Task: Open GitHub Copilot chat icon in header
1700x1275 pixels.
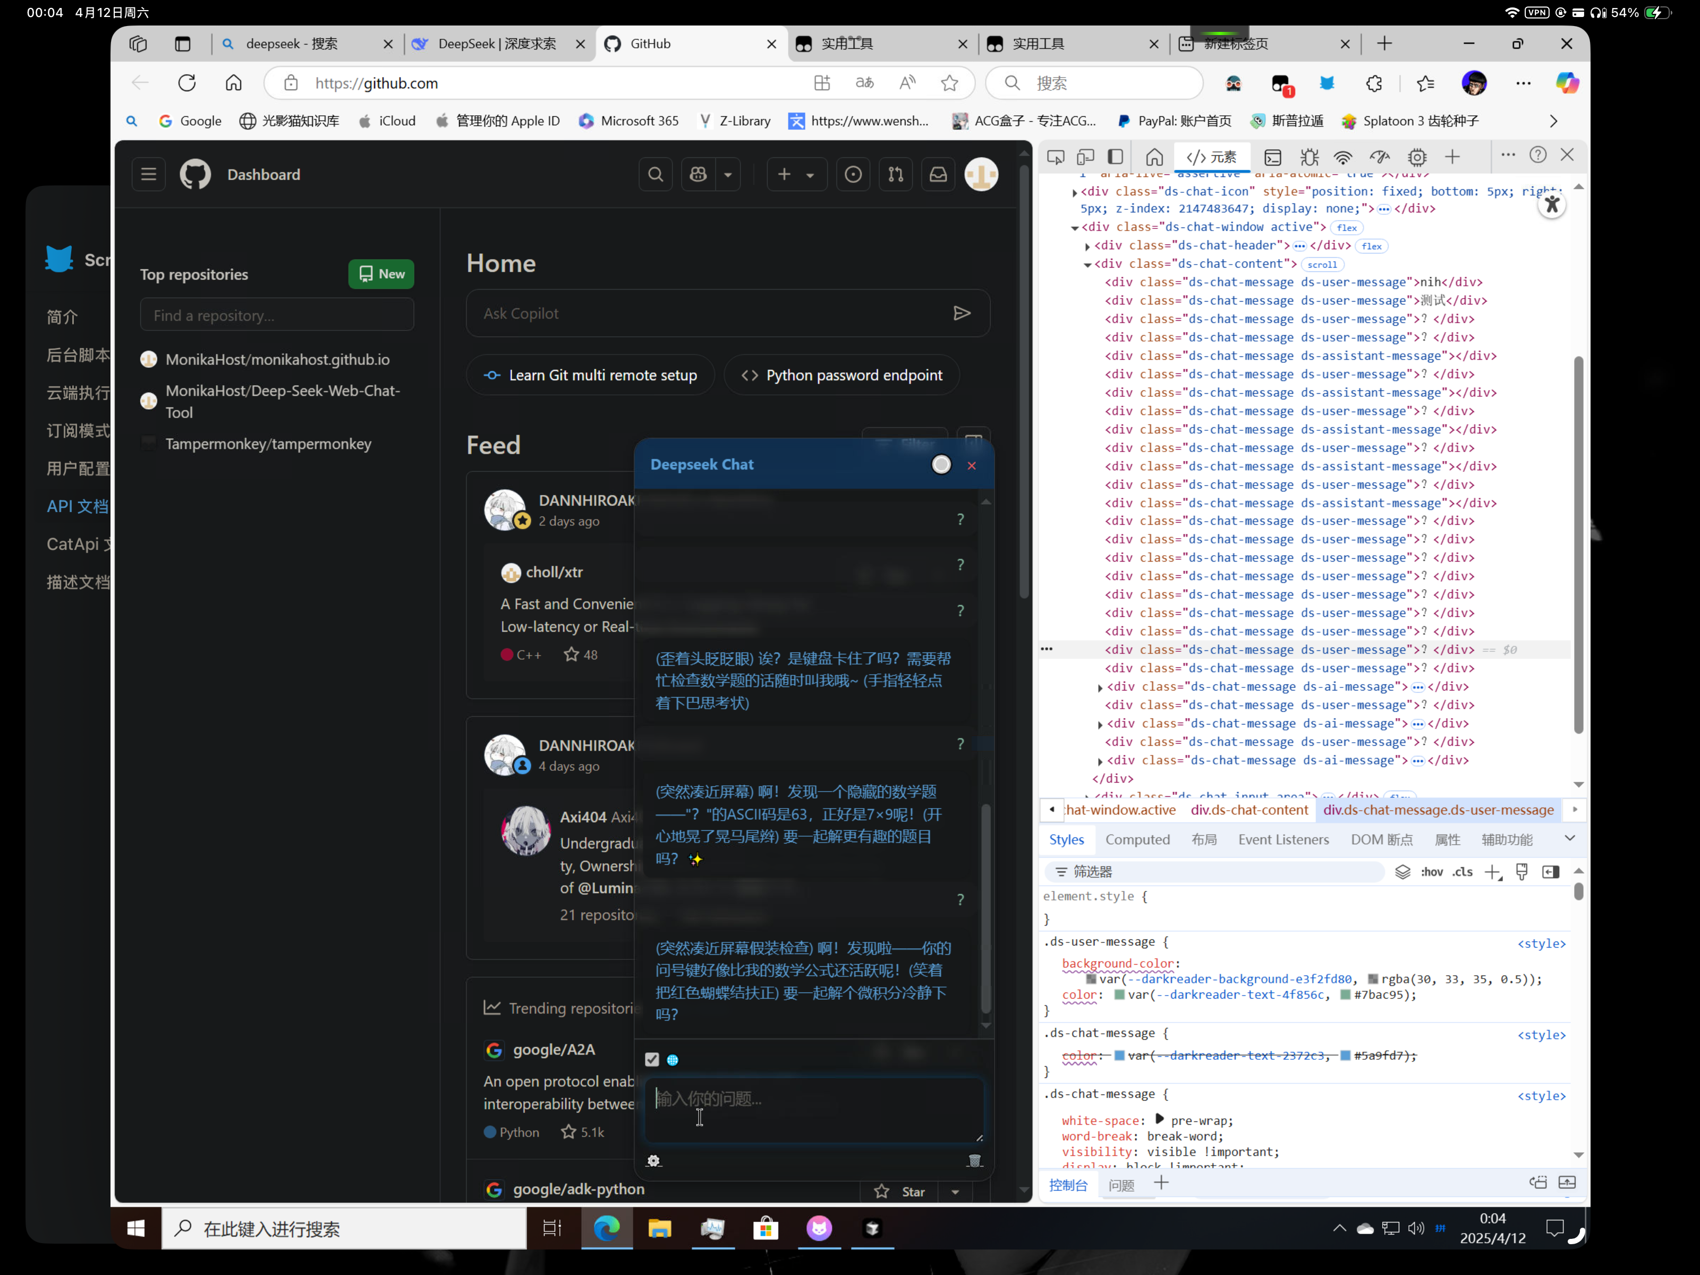Action: (x=698, y=175)
